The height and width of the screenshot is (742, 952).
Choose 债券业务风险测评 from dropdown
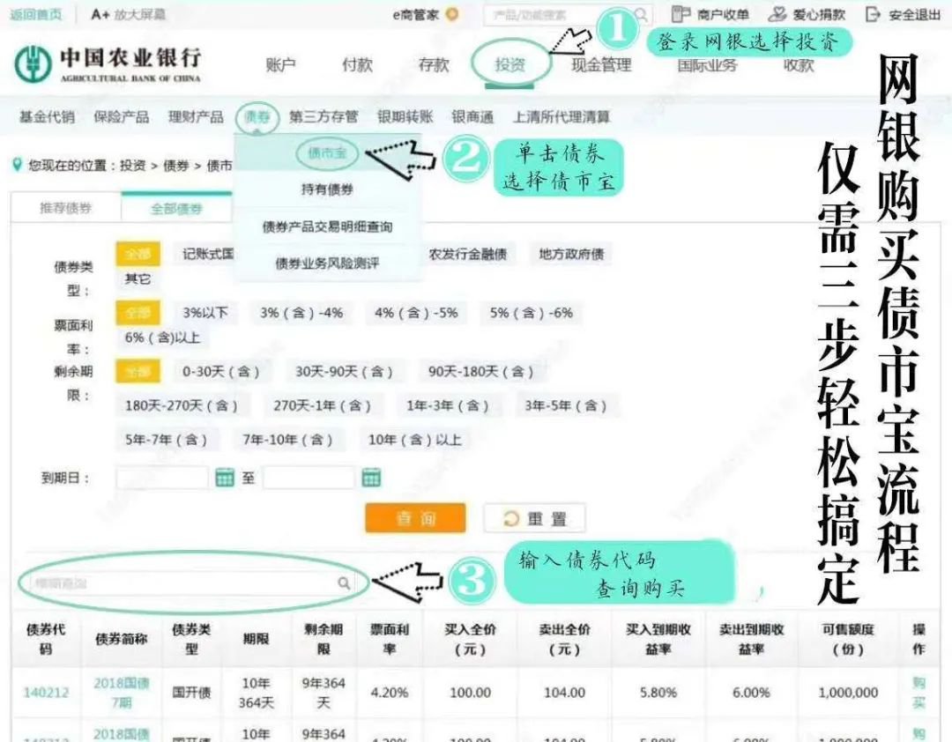click(327, 263)
